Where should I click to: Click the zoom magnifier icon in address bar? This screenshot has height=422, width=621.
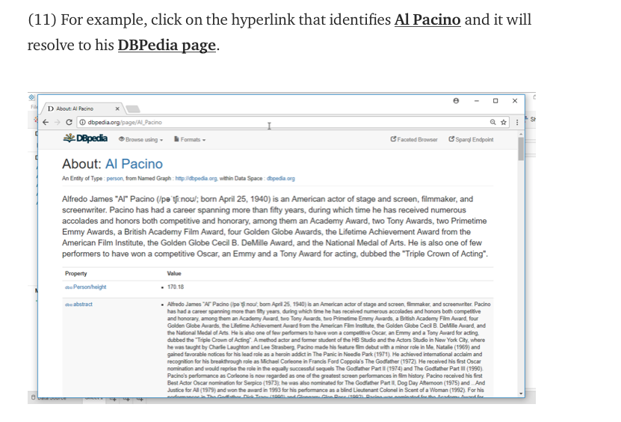click(492, 123)
